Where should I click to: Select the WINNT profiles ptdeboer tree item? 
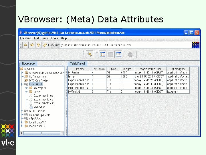pos(46,73)
